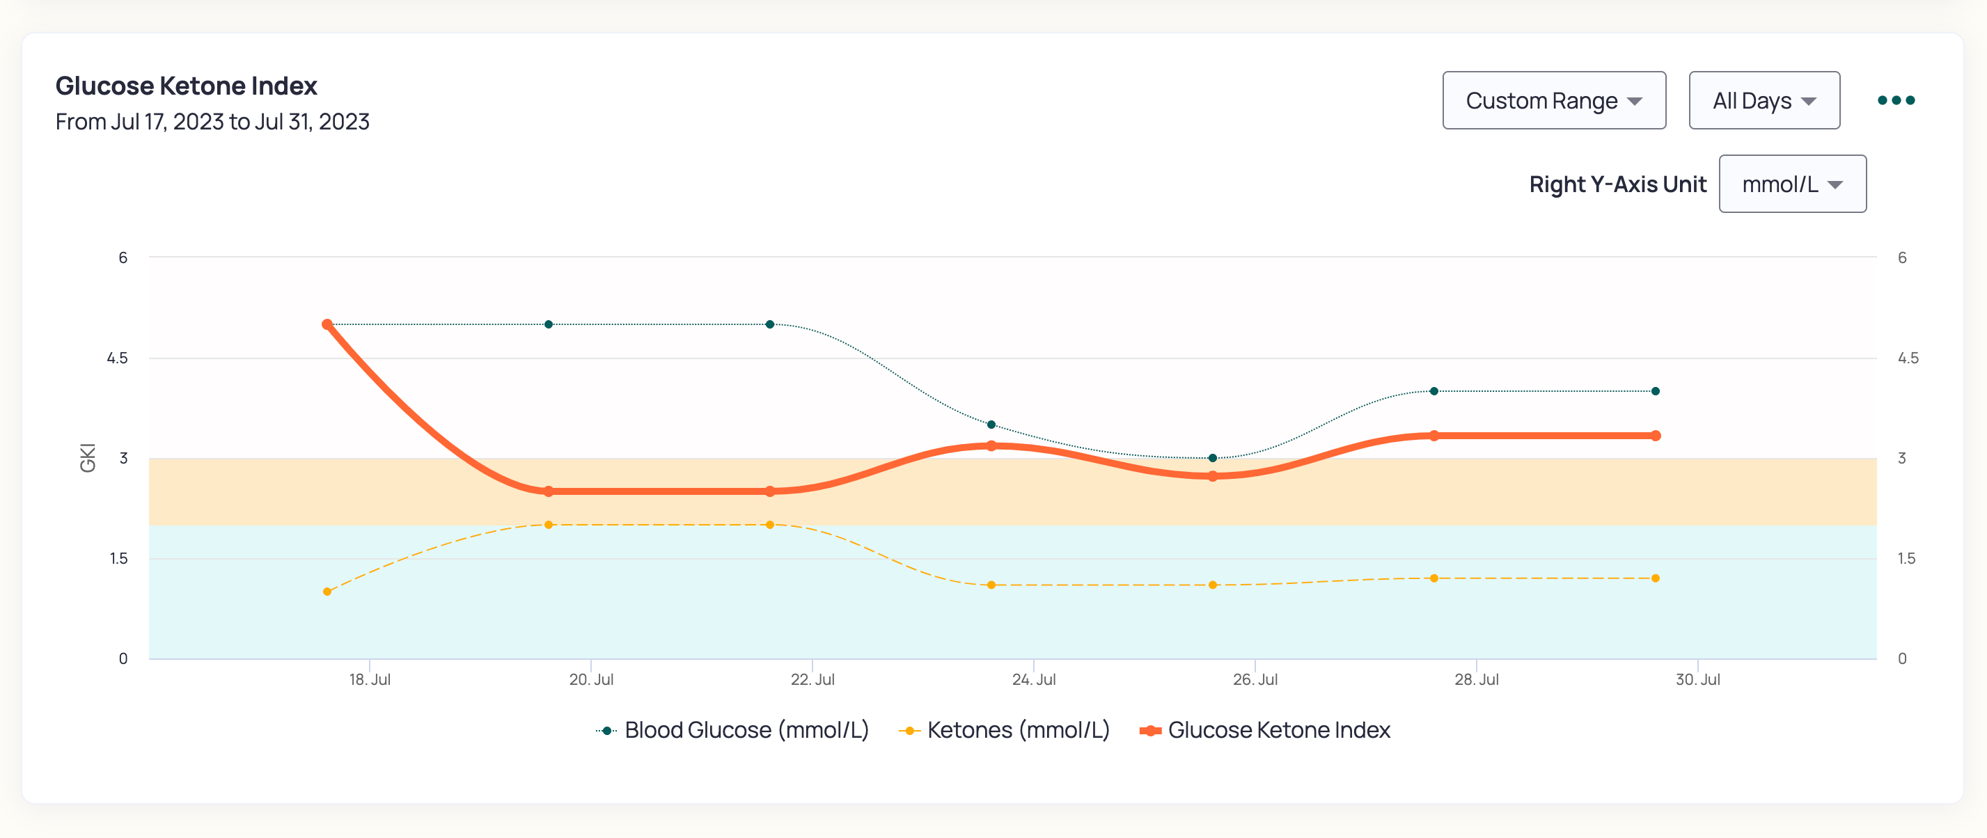Click the Glucose Ketone Index chart title

pyautogui.click(x=186, y=86)
